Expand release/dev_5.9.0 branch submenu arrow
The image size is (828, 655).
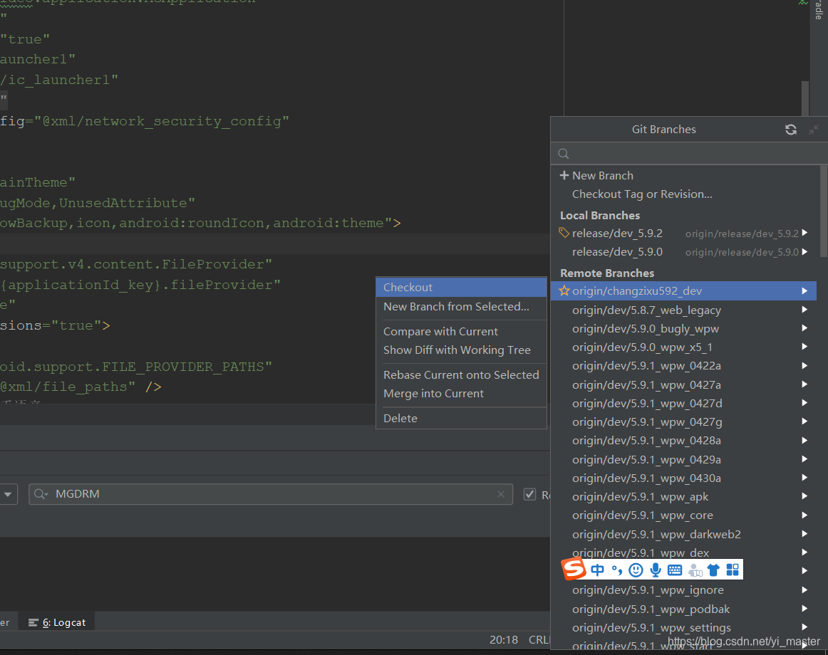(804, 252)
